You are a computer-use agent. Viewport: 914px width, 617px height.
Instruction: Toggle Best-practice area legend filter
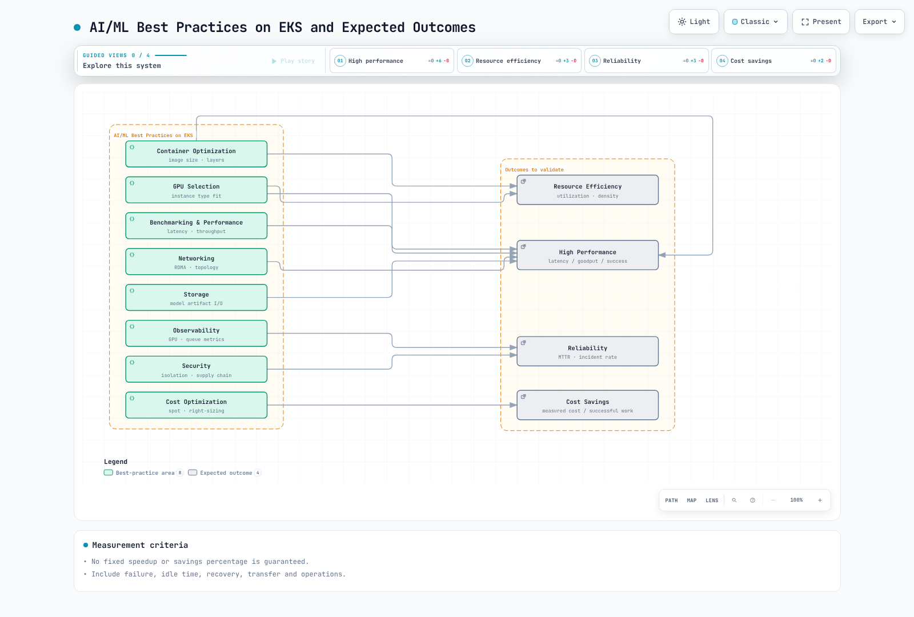pyautogui.click(x=143, y=473)
